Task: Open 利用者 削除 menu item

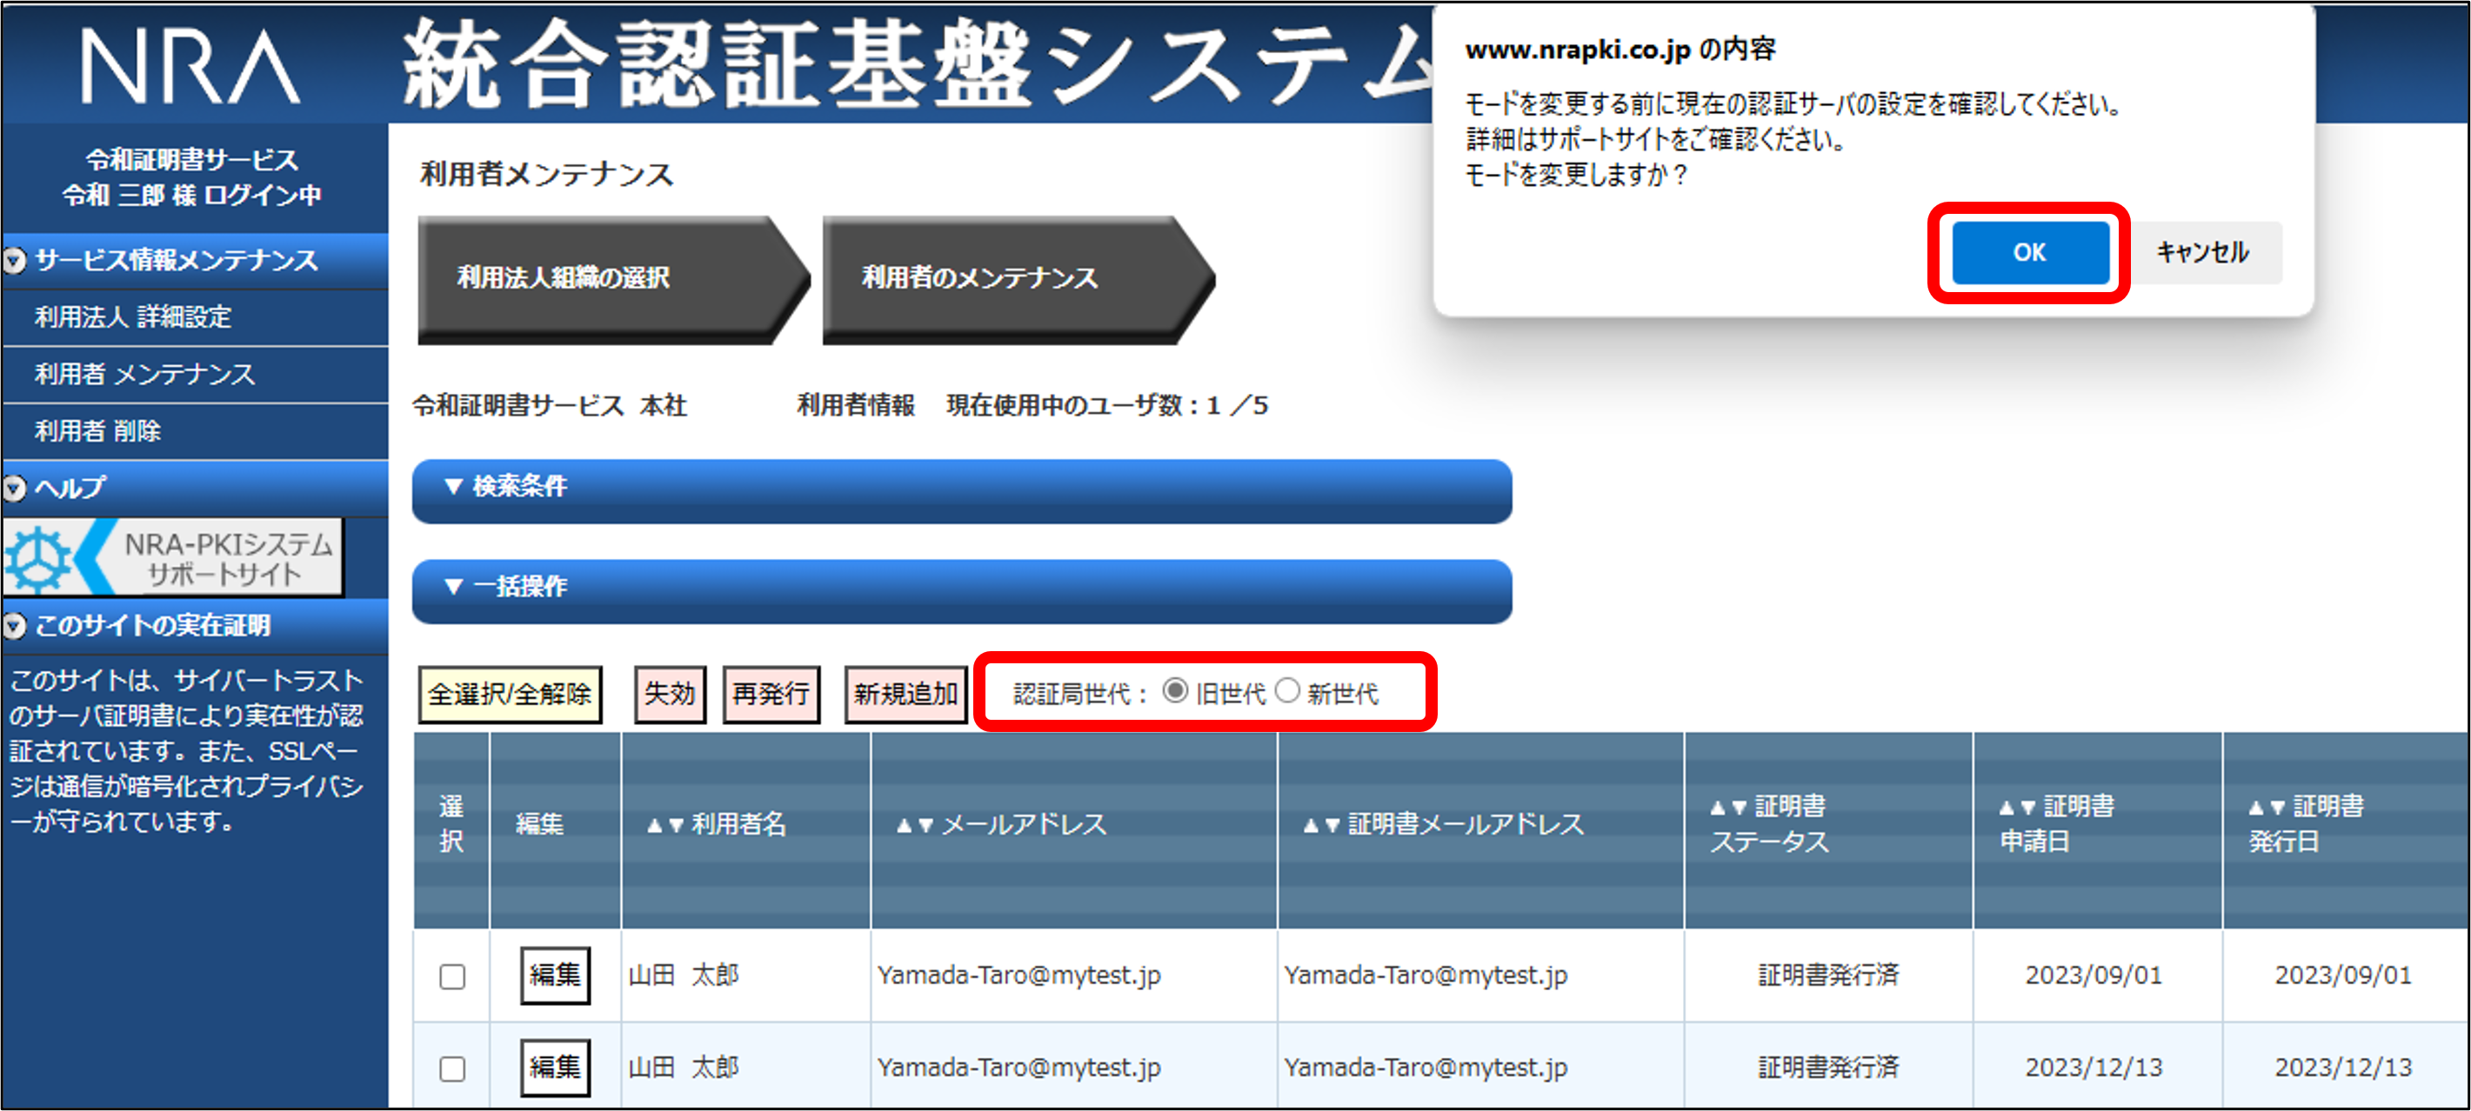Action: pos(97,431)
